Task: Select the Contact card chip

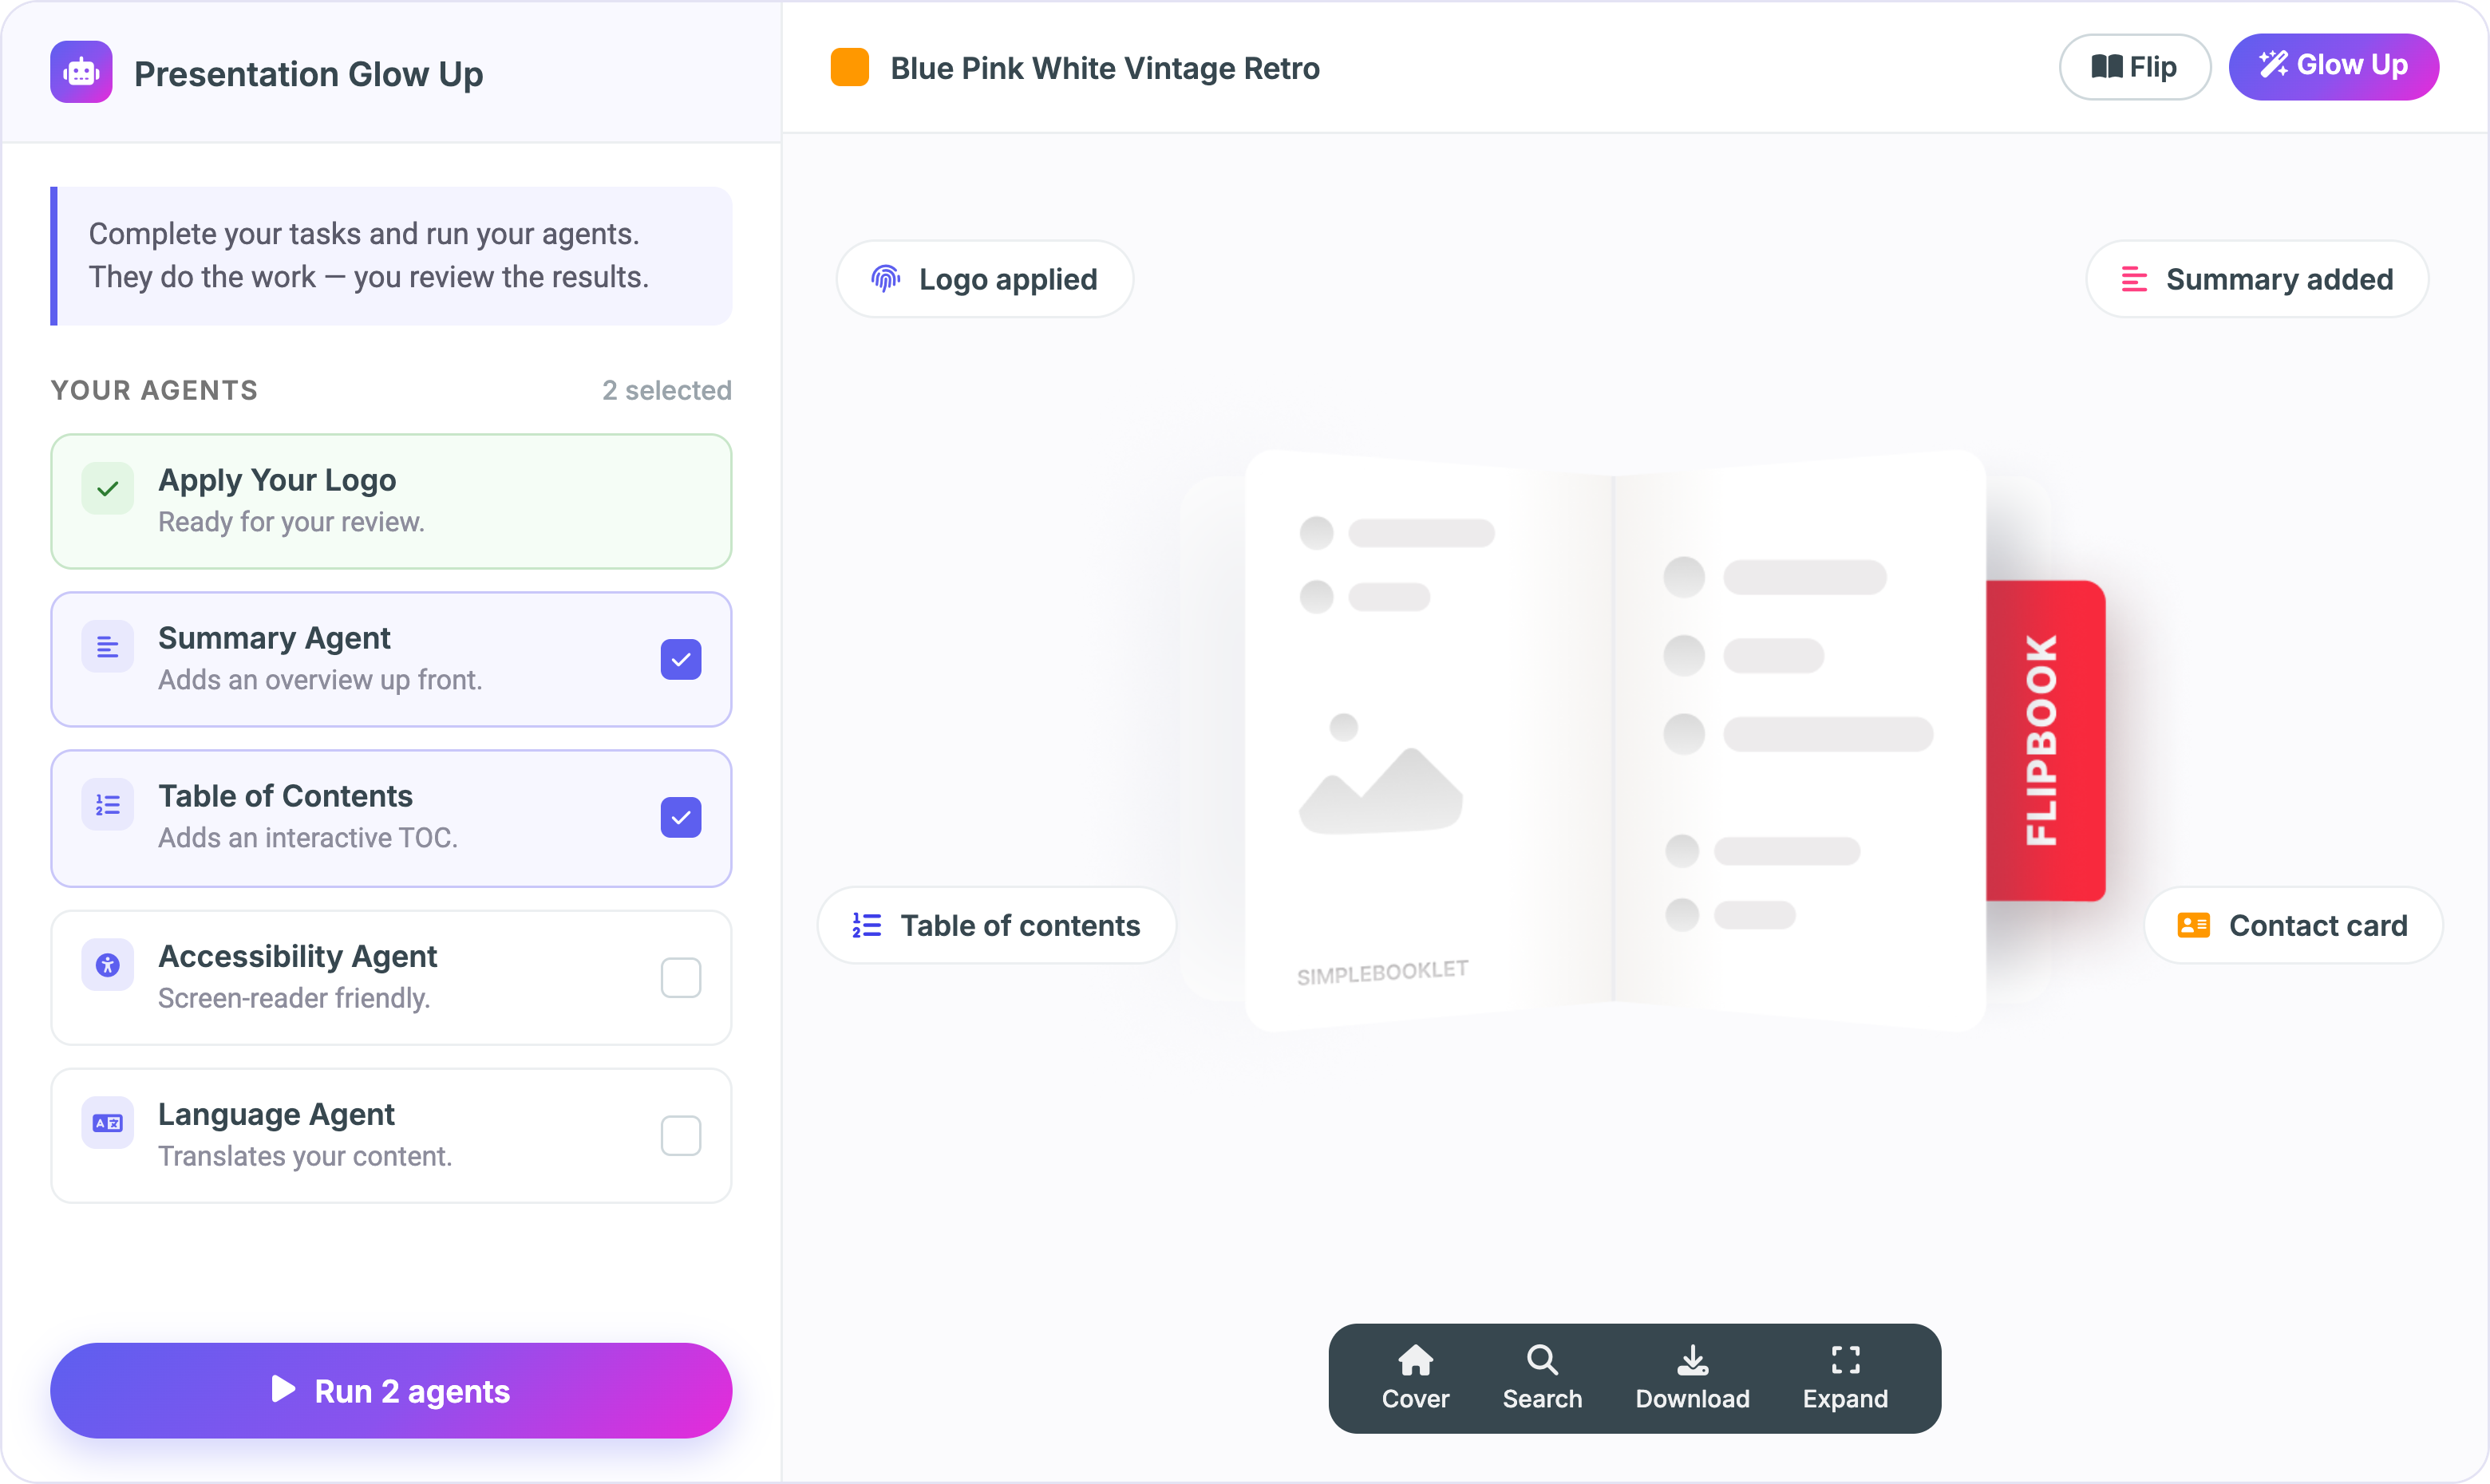Action: point(2293,925)
